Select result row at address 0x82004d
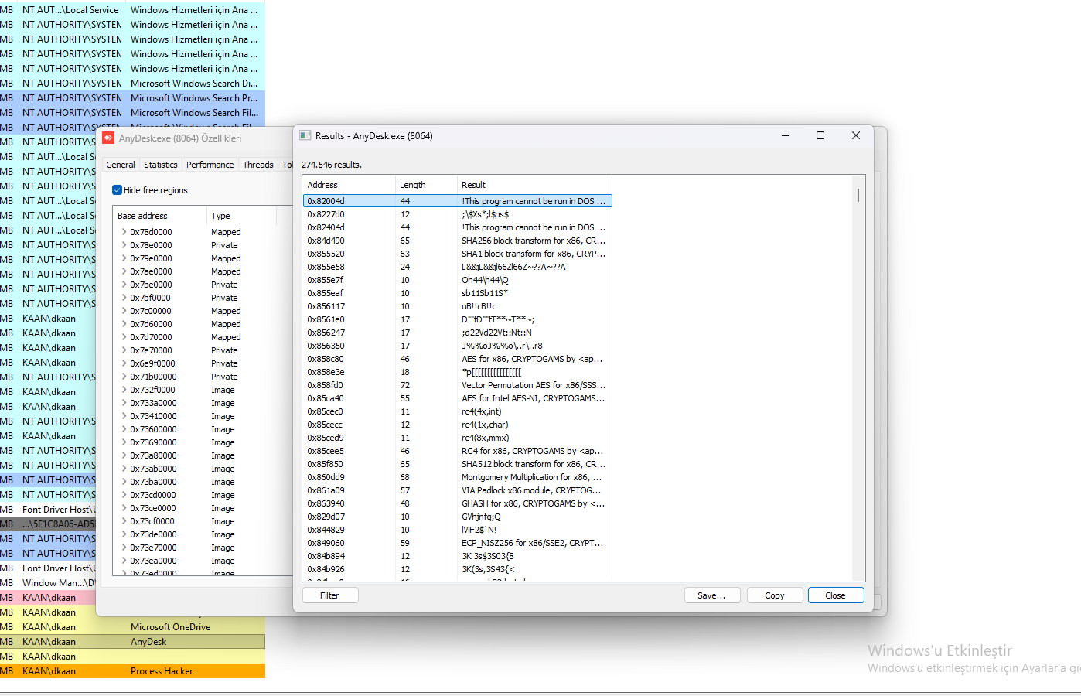 point(457,201)
